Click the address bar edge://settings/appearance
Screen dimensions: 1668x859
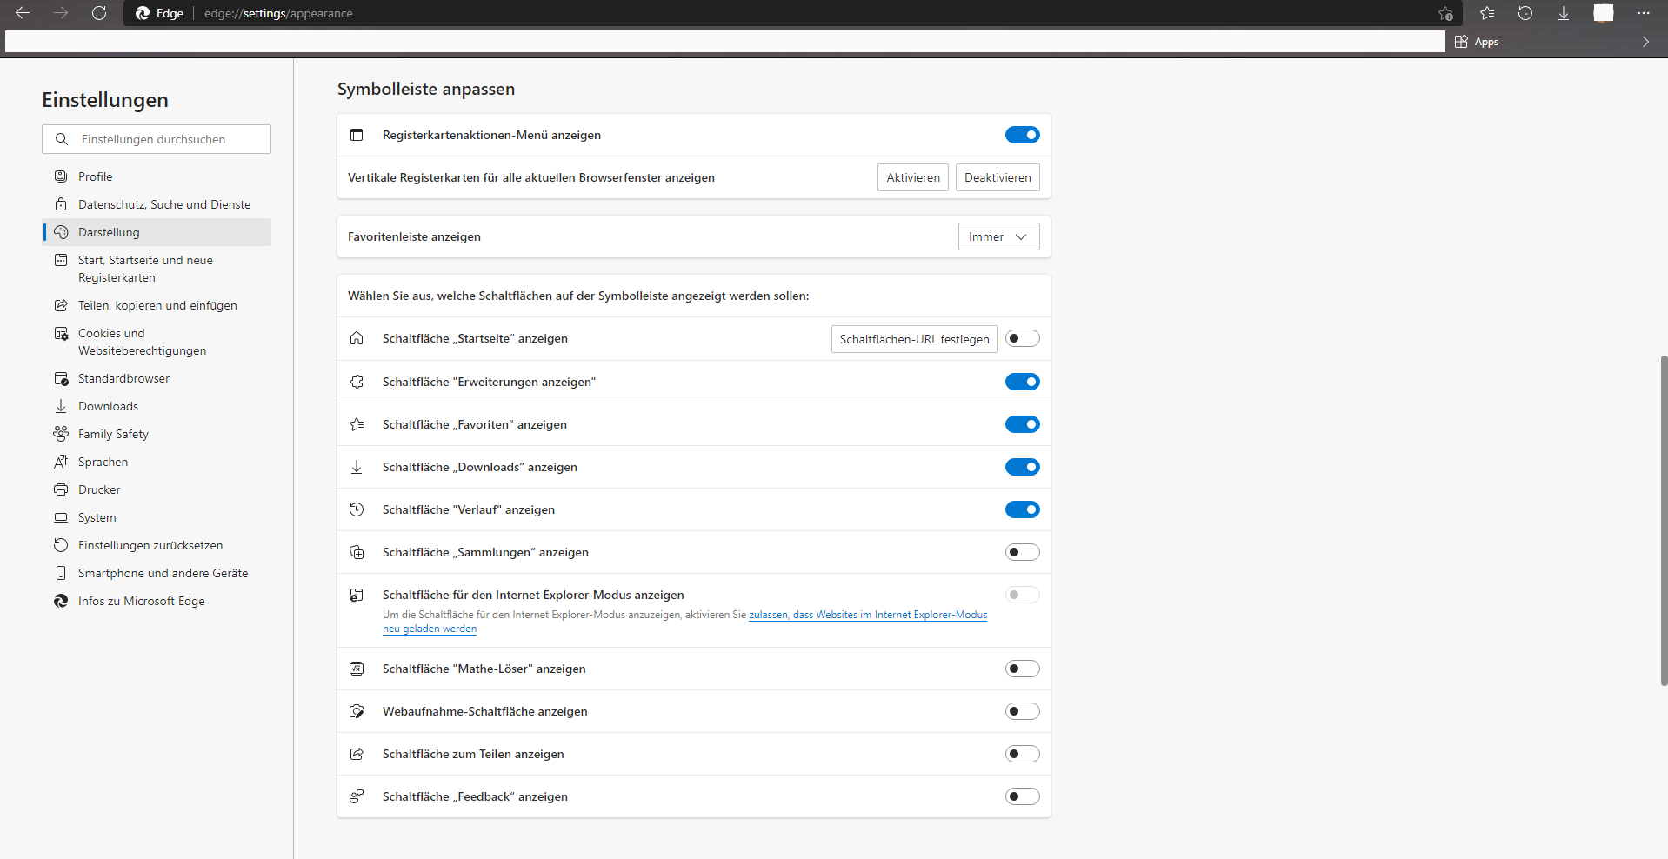coord(278,13)
